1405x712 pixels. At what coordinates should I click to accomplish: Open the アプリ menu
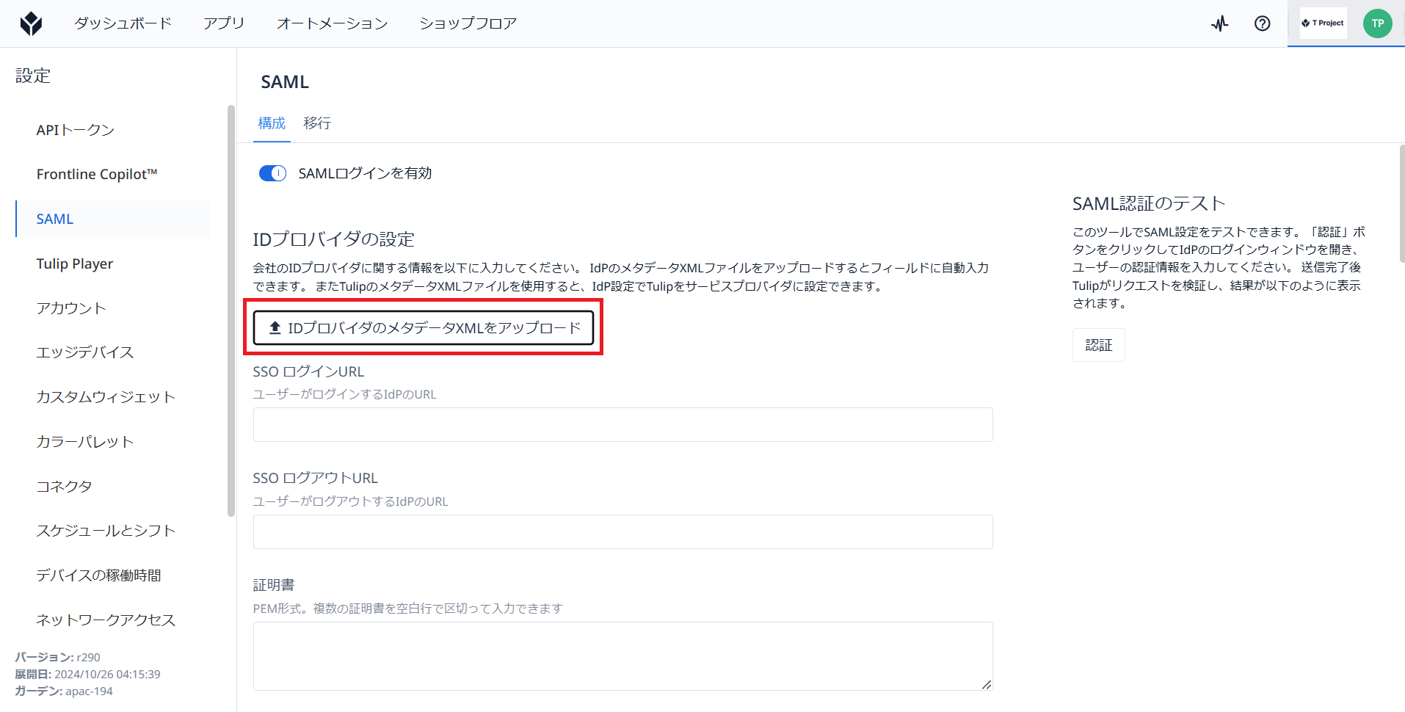(x=224, y=23)
